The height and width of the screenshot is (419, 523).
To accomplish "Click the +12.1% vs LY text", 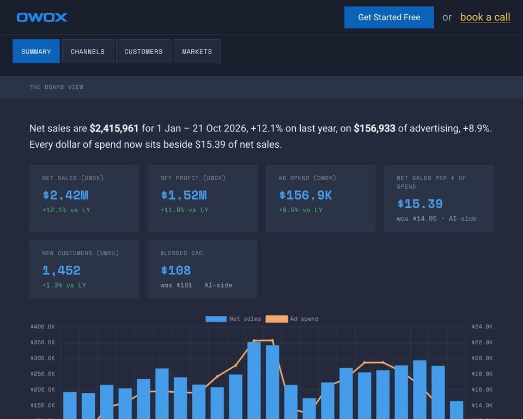I will coord(66,210).
